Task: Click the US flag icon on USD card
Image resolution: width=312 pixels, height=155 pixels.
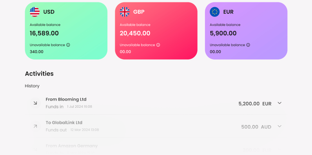Action: tap(34, 12)
